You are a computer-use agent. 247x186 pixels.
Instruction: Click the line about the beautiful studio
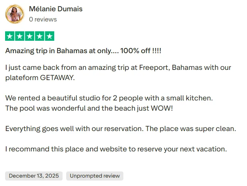tap(109, 98)
